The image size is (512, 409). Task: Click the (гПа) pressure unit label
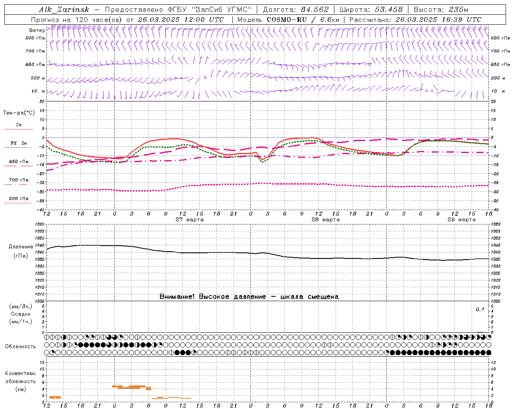(21, 256)
